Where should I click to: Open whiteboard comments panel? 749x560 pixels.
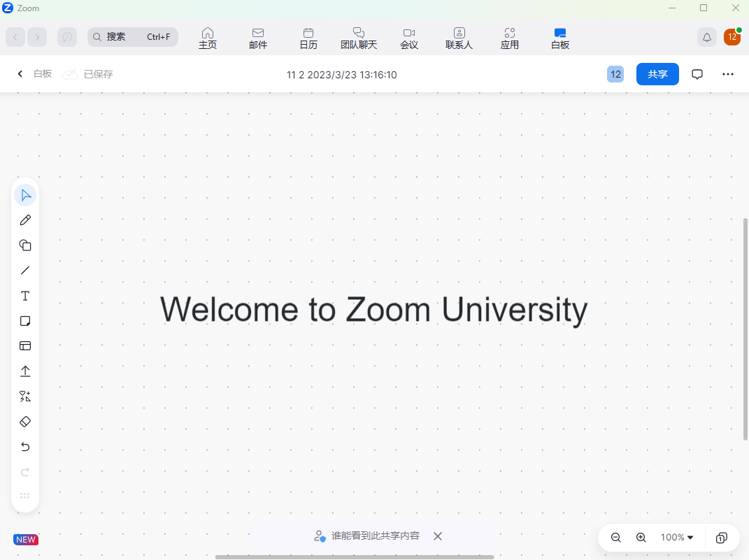point(697,74)
